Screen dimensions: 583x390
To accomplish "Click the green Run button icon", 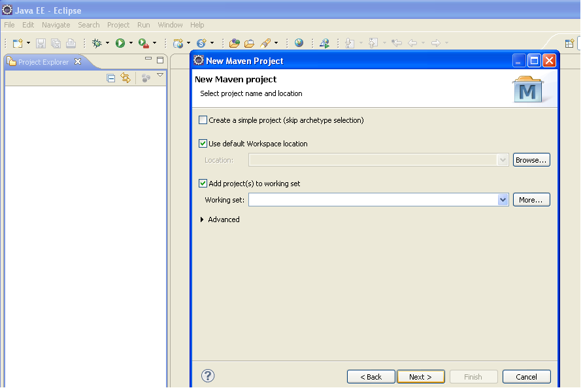I will coord(120,43).
